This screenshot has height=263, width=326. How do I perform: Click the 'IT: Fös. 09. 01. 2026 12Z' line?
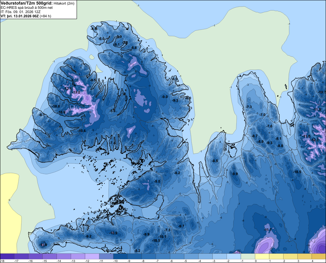[x=21, y=12]
